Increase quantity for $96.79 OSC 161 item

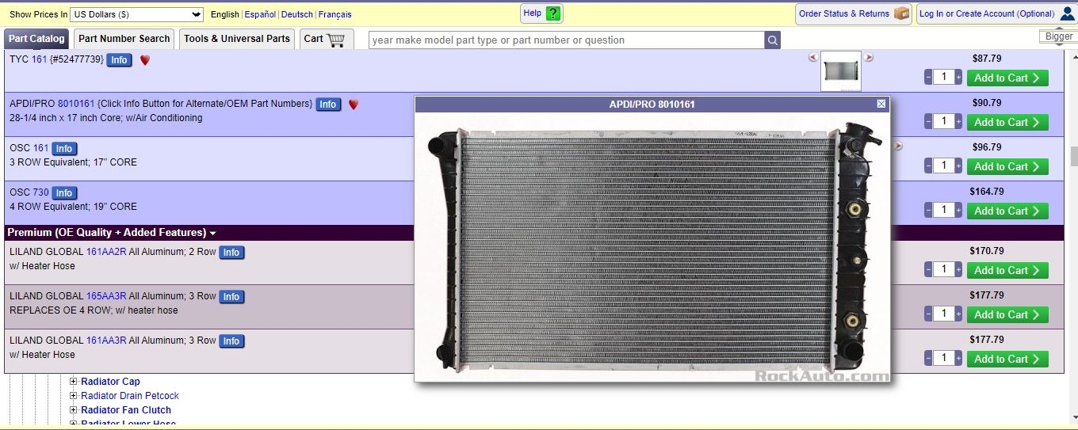click(958, 166)
